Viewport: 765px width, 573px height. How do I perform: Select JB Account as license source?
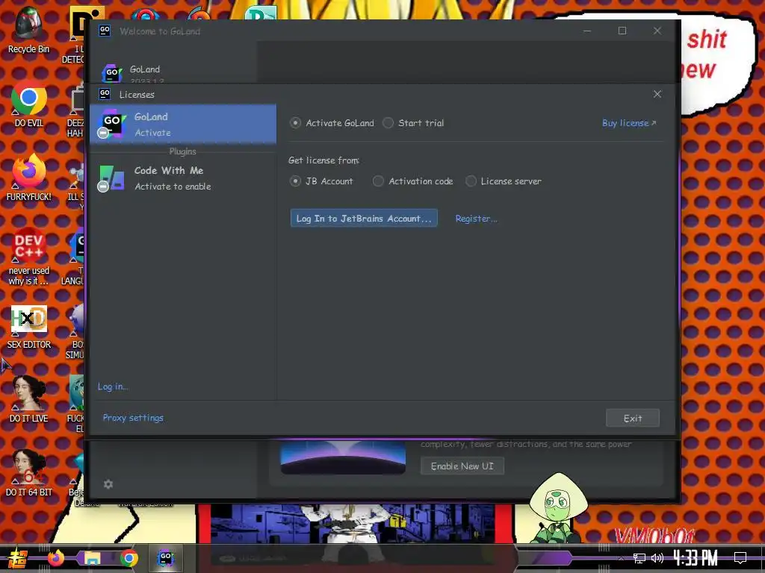click(321, 181)
